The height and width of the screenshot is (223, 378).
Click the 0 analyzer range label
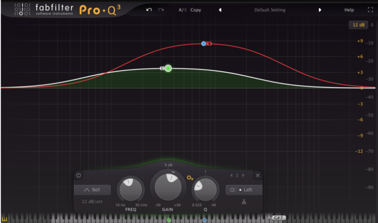click(372, 25)
